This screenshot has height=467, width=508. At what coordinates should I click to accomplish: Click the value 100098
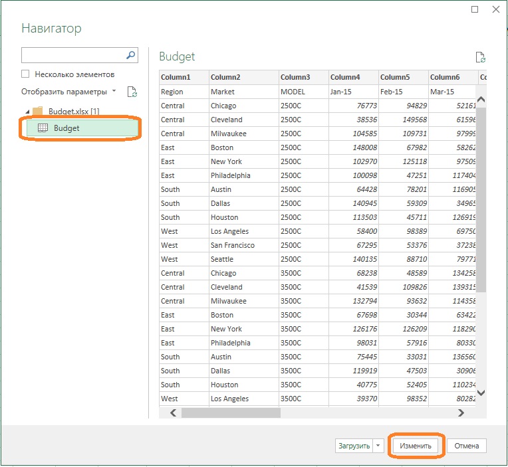point(365,175)
